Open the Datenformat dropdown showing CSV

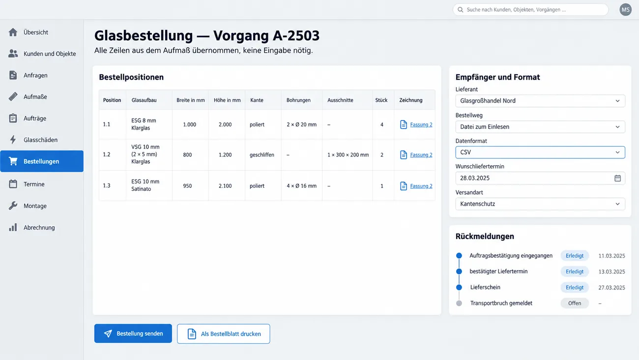coord(540,152)
